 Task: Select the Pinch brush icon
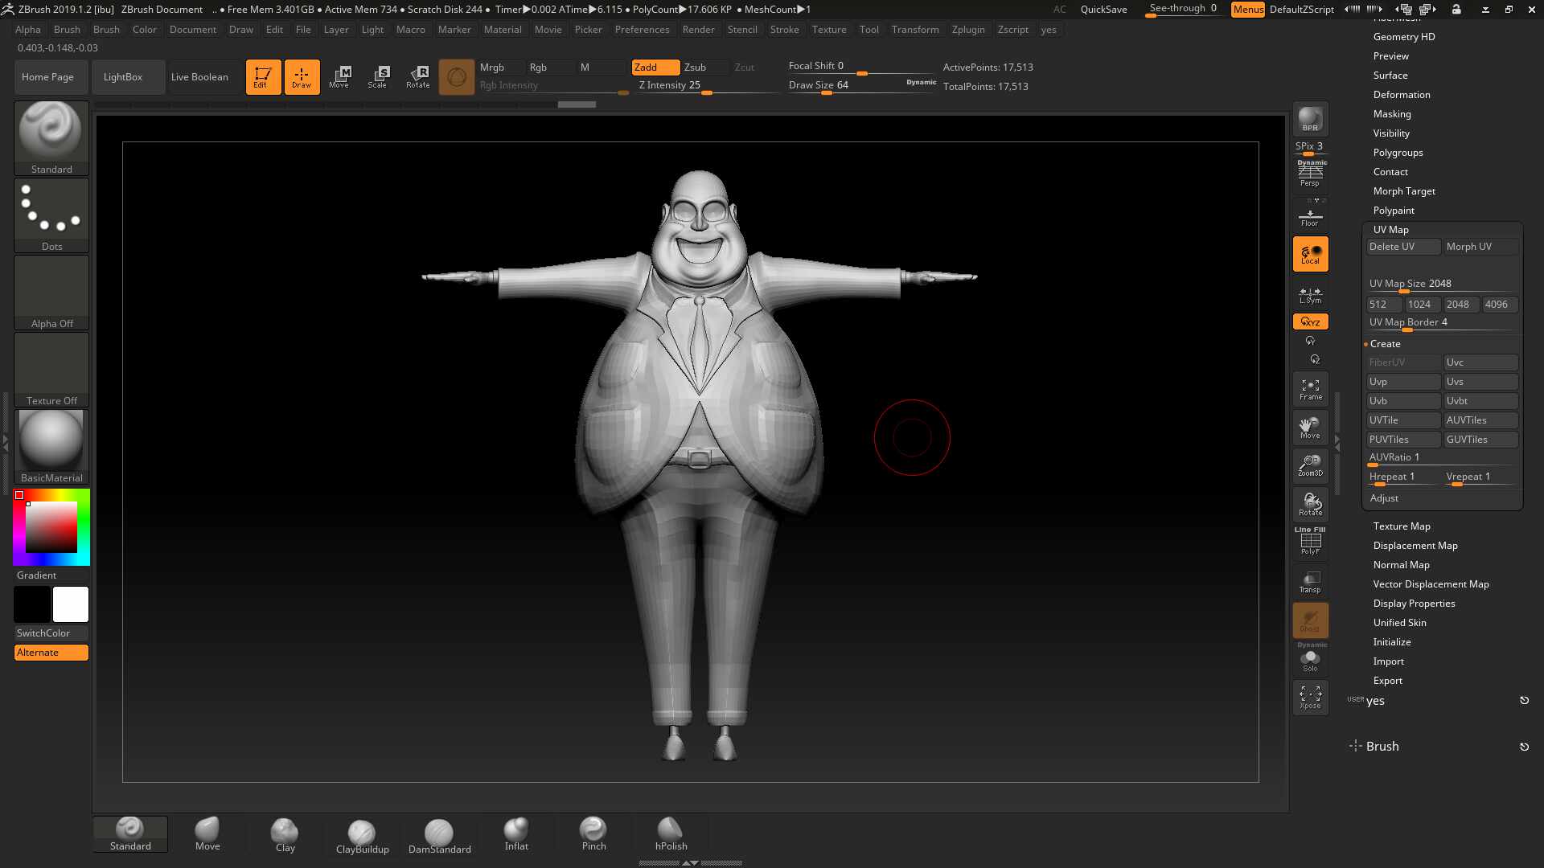(593, 834)
